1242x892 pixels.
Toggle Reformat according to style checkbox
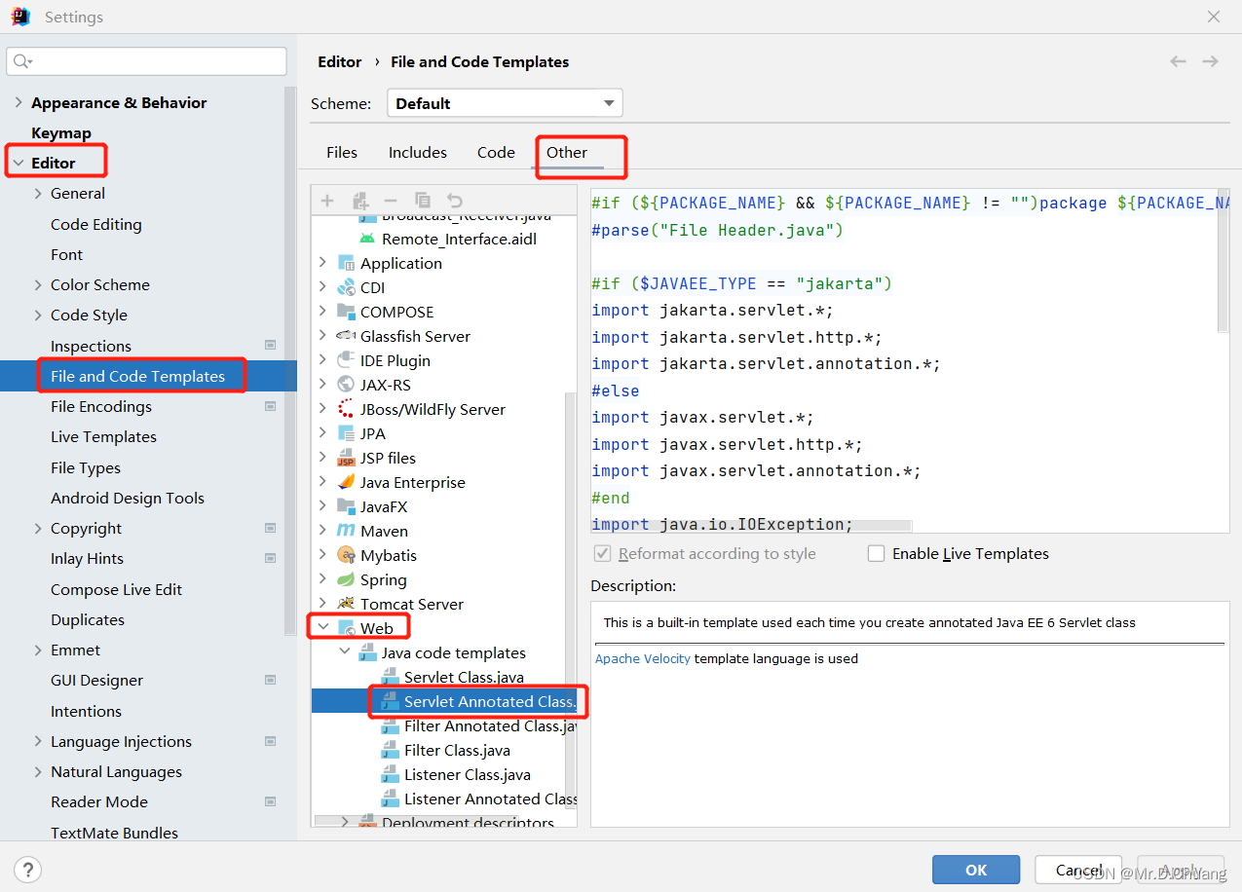click(603, 554)
